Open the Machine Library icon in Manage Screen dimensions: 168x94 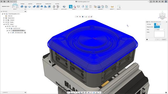click(x=99, y=7)
